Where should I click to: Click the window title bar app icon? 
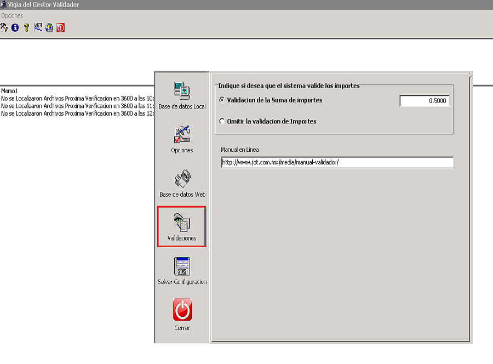(x=3, y=5)
